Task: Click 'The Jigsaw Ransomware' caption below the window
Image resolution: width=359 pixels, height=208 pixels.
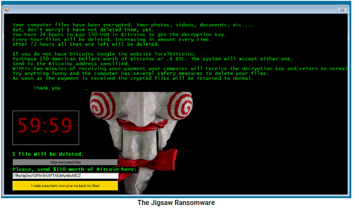Action: pyautogui.click(x=176, y=203)
